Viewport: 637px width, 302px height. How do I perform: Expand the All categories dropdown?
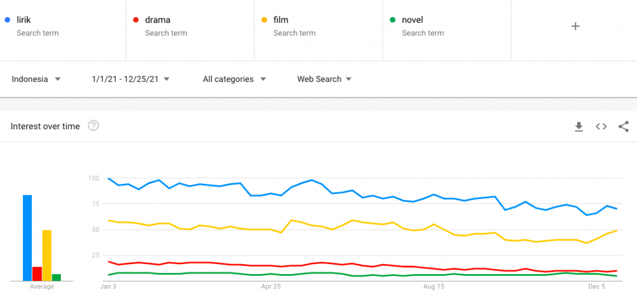pos(235,79)
